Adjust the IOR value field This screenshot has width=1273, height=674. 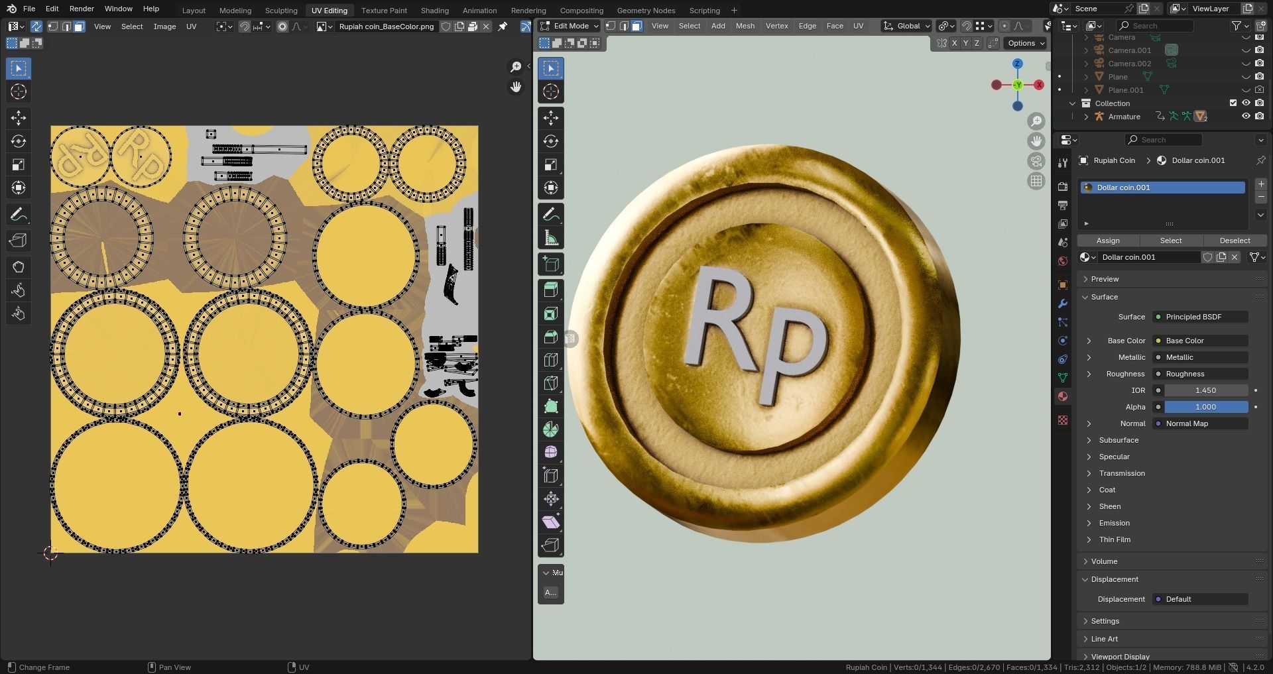click(x=1206, y=390)
